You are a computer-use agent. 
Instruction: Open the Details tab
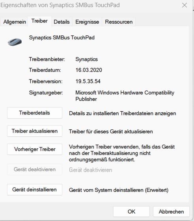(x=62, y=22)
